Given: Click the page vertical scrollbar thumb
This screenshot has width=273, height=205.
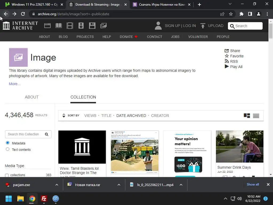Looking at the screenshot, I should pos(271,31).
